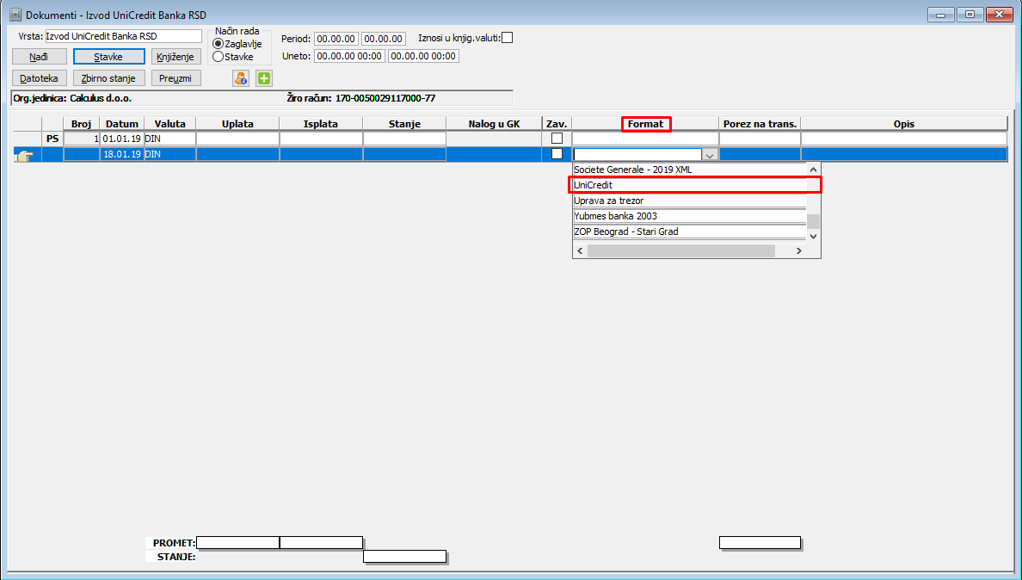
Task: Choose Societe Generale - 2019 XML option
Action: (x=690, y=170)
